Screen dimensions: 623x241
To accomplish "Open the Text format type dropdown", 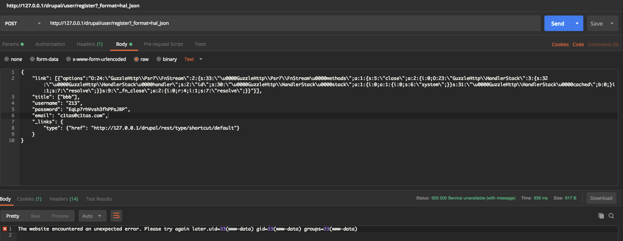I will click(x=193, y=59).
